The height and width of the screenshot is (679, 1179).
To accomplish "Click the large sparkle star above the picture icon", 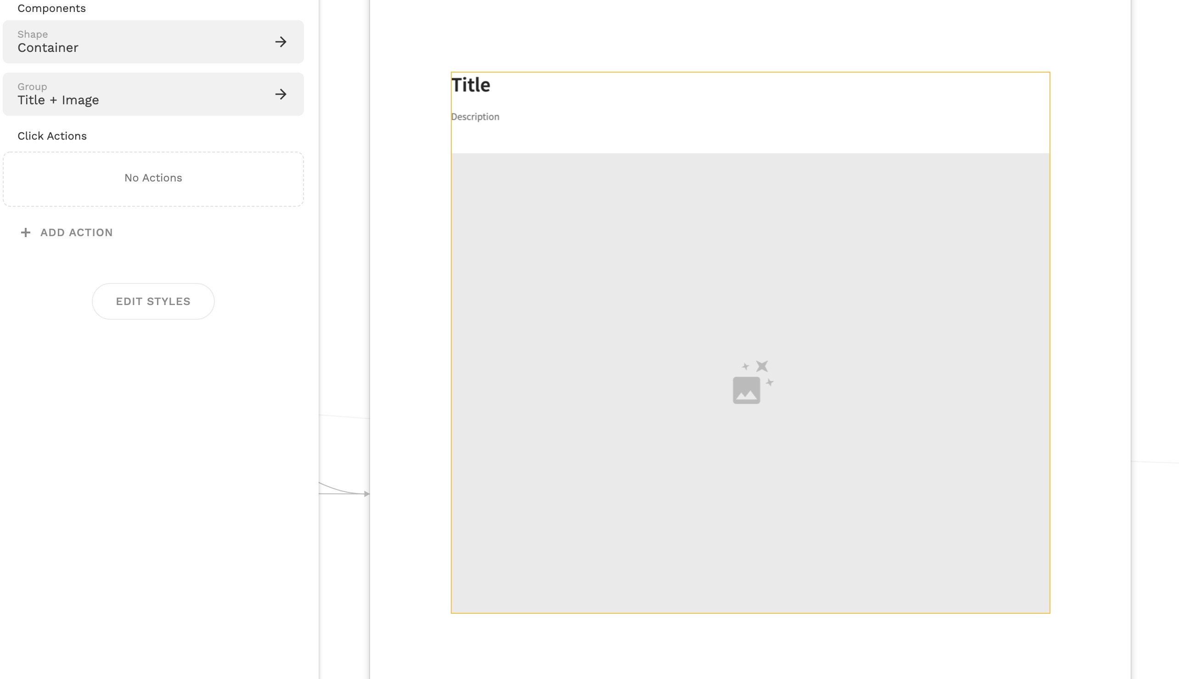I will (x=762, y=366).
